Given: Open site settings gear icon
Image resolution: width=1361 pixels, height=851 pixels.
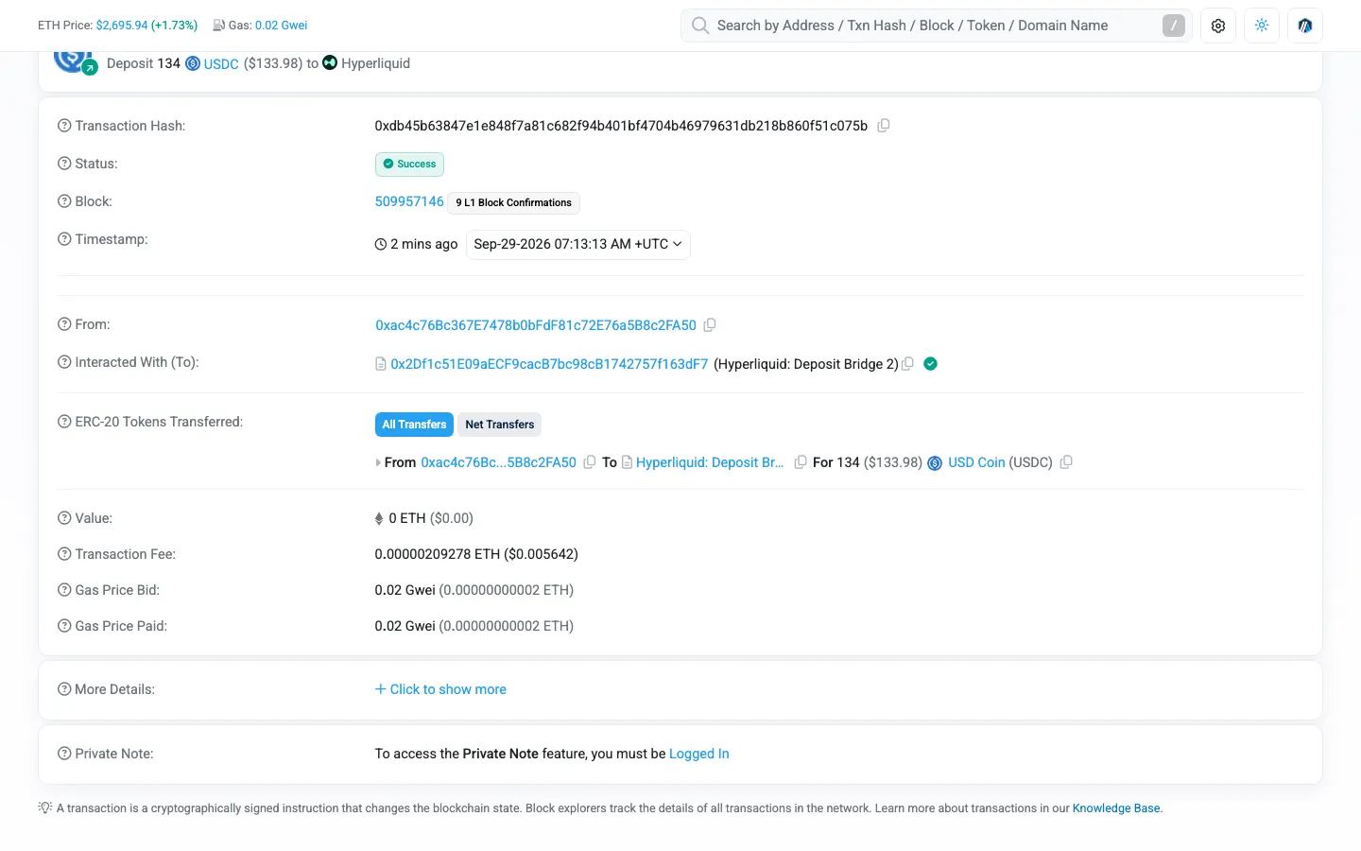Looking at the screenshot, I should coord(1218,26).
